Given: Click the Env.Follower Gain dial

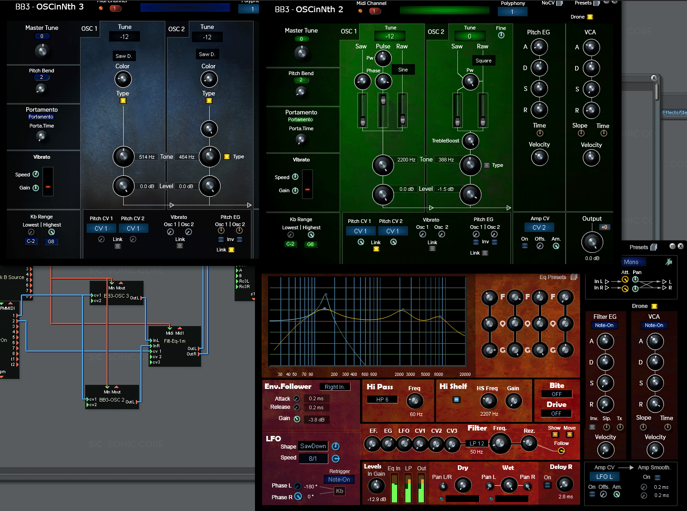Looking at the screenshot, I should [x=297, y=419].
